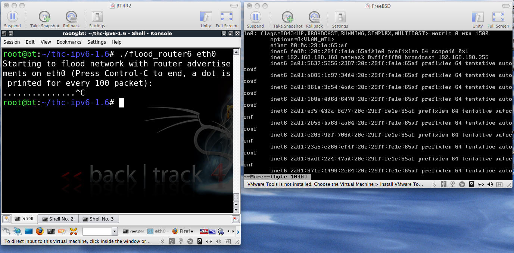This screenshot has height=253, width=514.
Task: Open Konsole Help menu
Action: (x=116, y=42)
